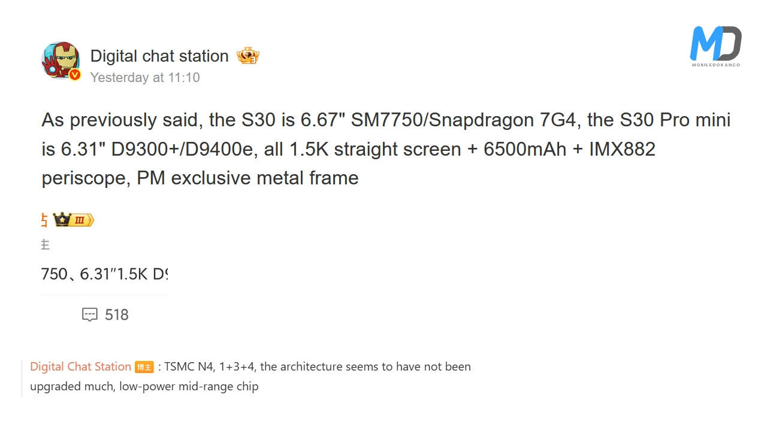The image size is (767, 431).
Task: Click the 'TSMC N4, 1+3+4' comment text
Action: (x=318, y=366)
